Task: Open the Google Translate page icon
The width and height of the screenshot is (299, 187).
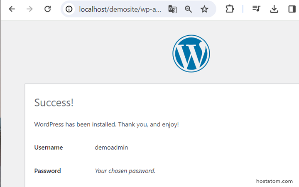Action: (x=172, y=9)
